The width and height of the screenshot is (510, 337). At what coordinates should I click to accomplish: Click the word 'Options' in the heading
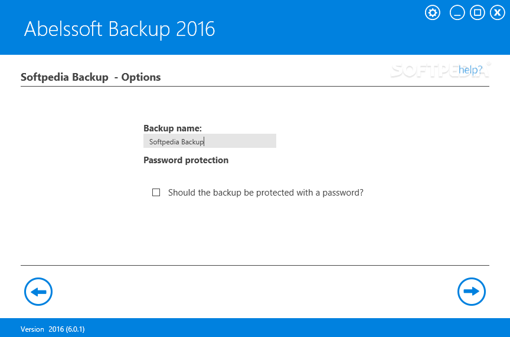coord(141,77)
